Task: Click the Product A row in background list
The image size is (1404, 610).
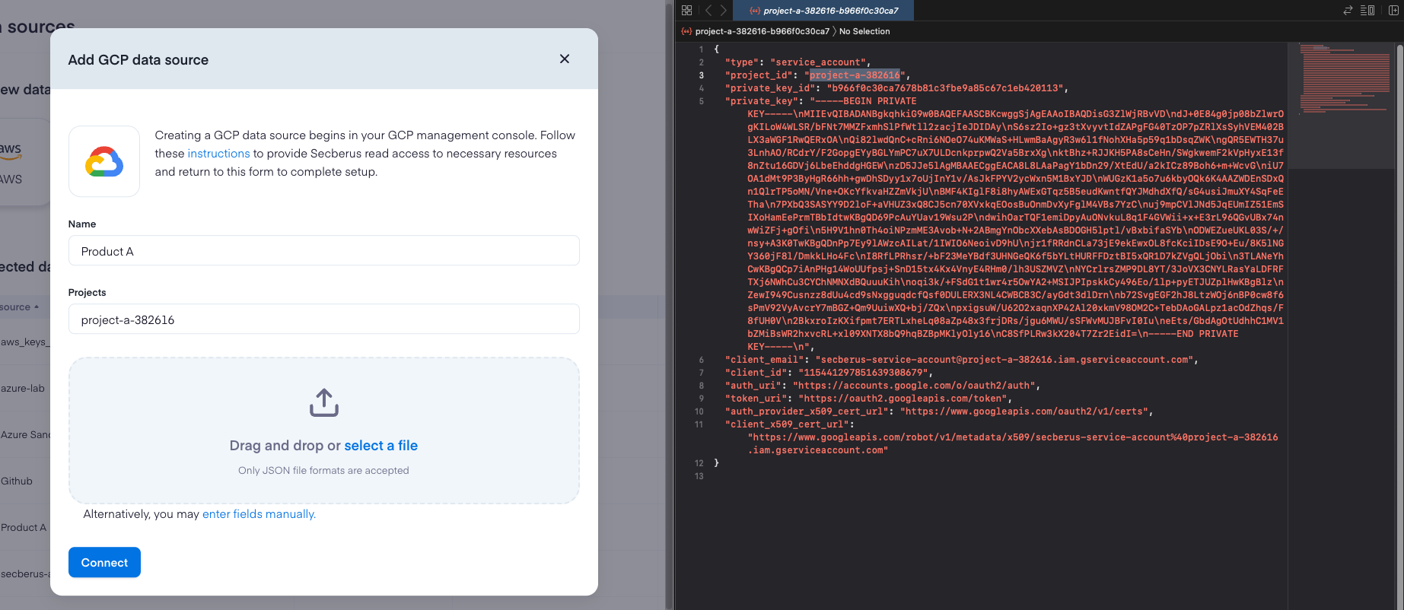Action: 24,527
